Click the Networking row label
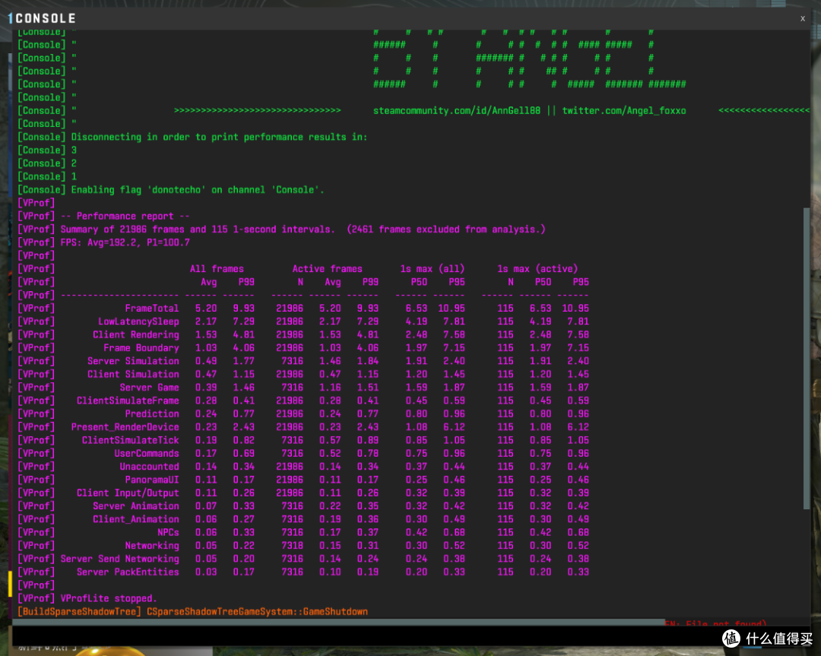The width and height of the screenshot is (821, 656). [x=152, y=546]
